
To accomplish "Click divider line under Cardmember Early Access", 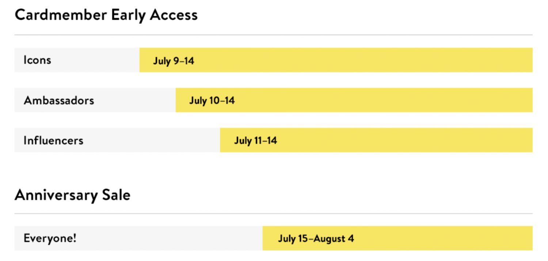I will (273, 35).
